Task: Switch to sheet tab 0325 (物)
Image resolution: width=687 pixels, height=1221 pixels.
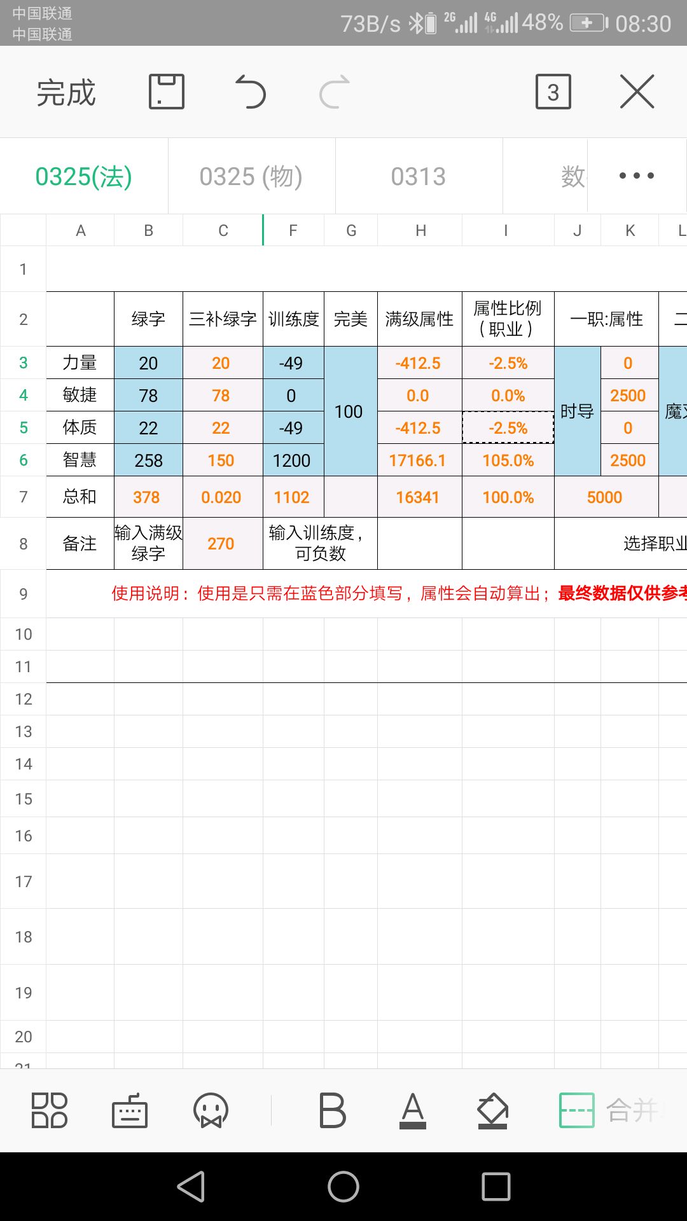Action: 251,176
